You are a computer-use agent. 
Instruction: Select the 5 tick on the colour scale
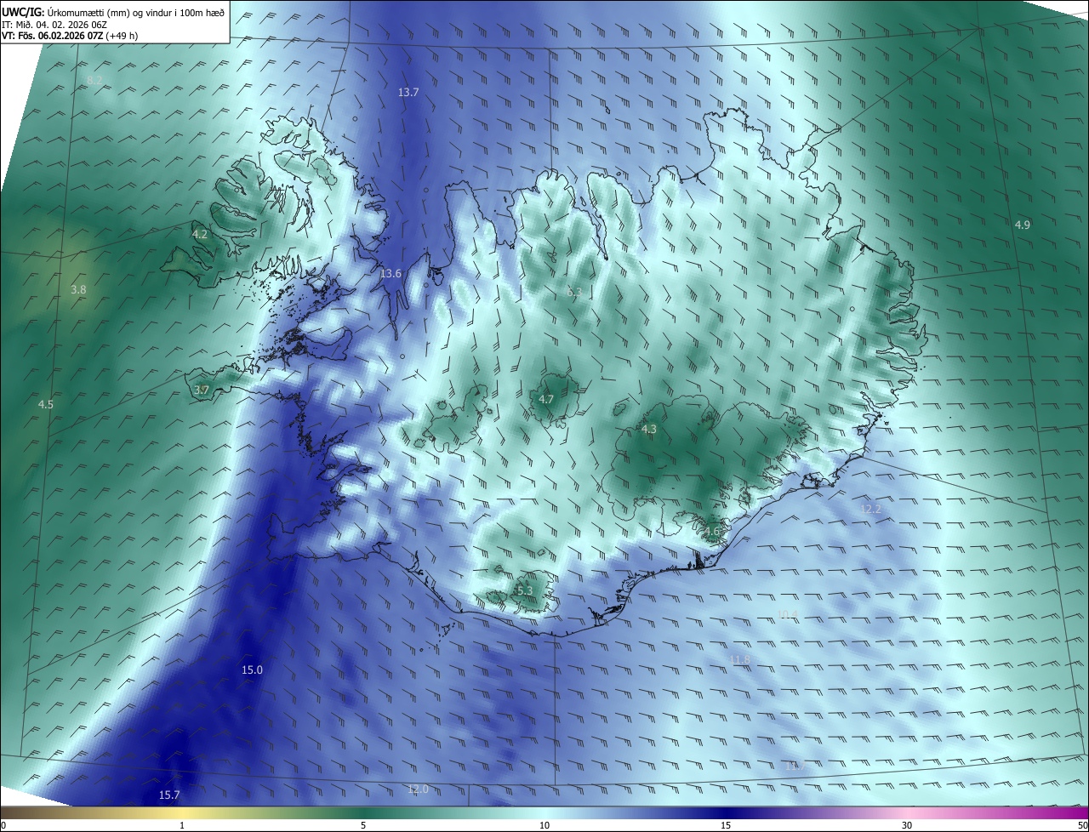click(363, 825)
